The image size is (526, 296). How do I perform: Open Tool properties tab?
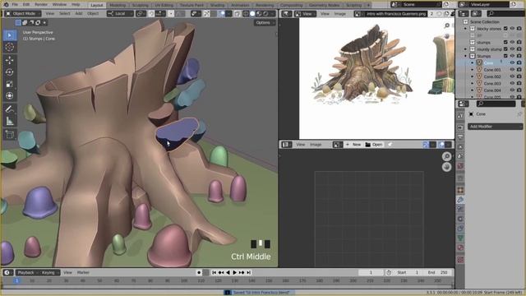tap(460, 115)
